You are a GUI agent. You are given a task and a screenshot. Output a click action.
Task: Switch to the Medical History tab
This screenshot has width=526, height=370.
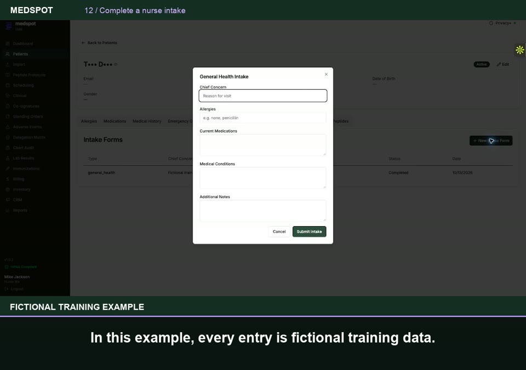[147, 122]
